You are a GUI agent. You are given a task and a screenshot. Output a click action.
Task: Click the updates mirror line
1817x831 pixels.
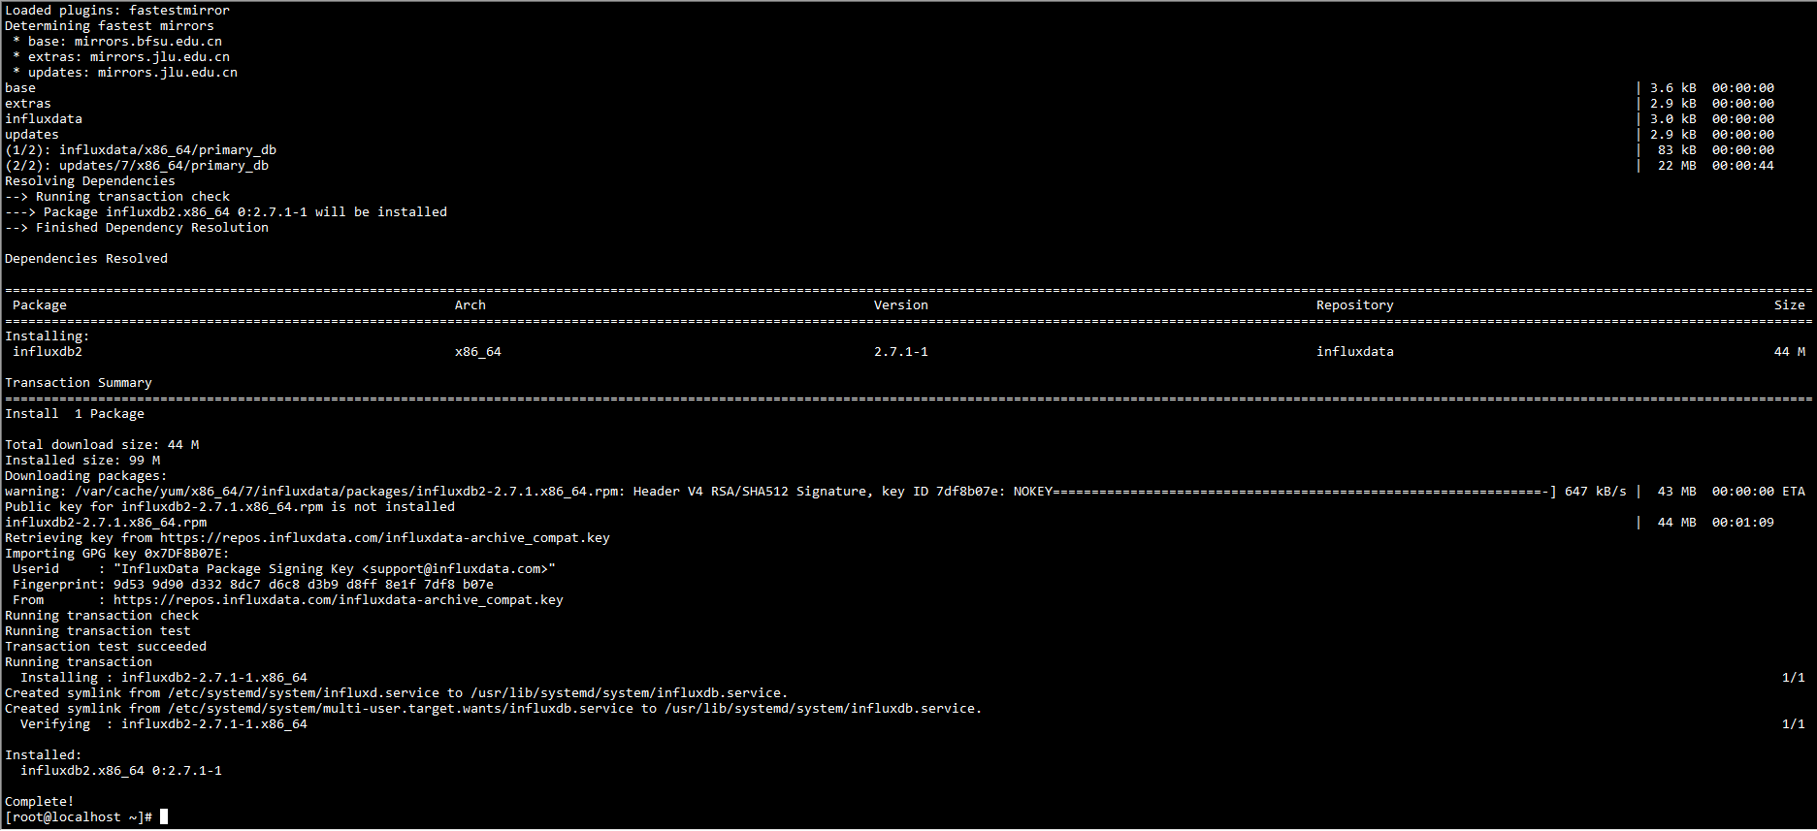point(125,73)
